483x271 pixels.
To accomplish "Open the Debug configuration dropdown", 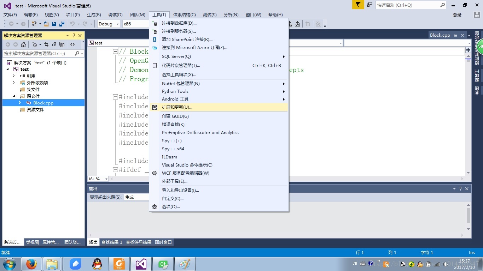I will (109, 24).
